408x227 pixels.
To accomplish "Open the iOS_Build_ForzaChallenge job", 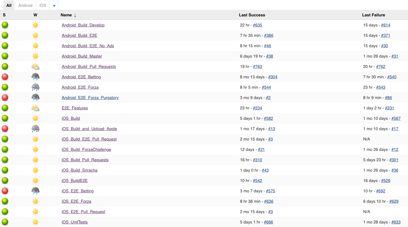I will [x=86, y=150].
